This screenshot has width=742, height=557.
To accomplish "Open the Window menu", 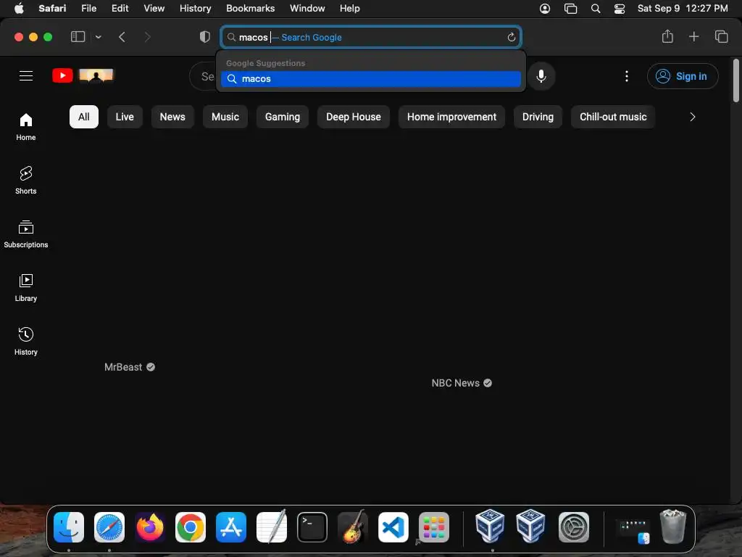I will click(x=307, y=8).
